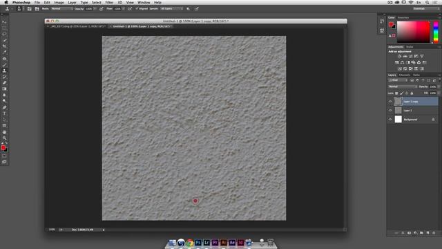Viewport: 442px width, 249px height.
Task: Hide the Background layer
Action: tap(390, 120)
